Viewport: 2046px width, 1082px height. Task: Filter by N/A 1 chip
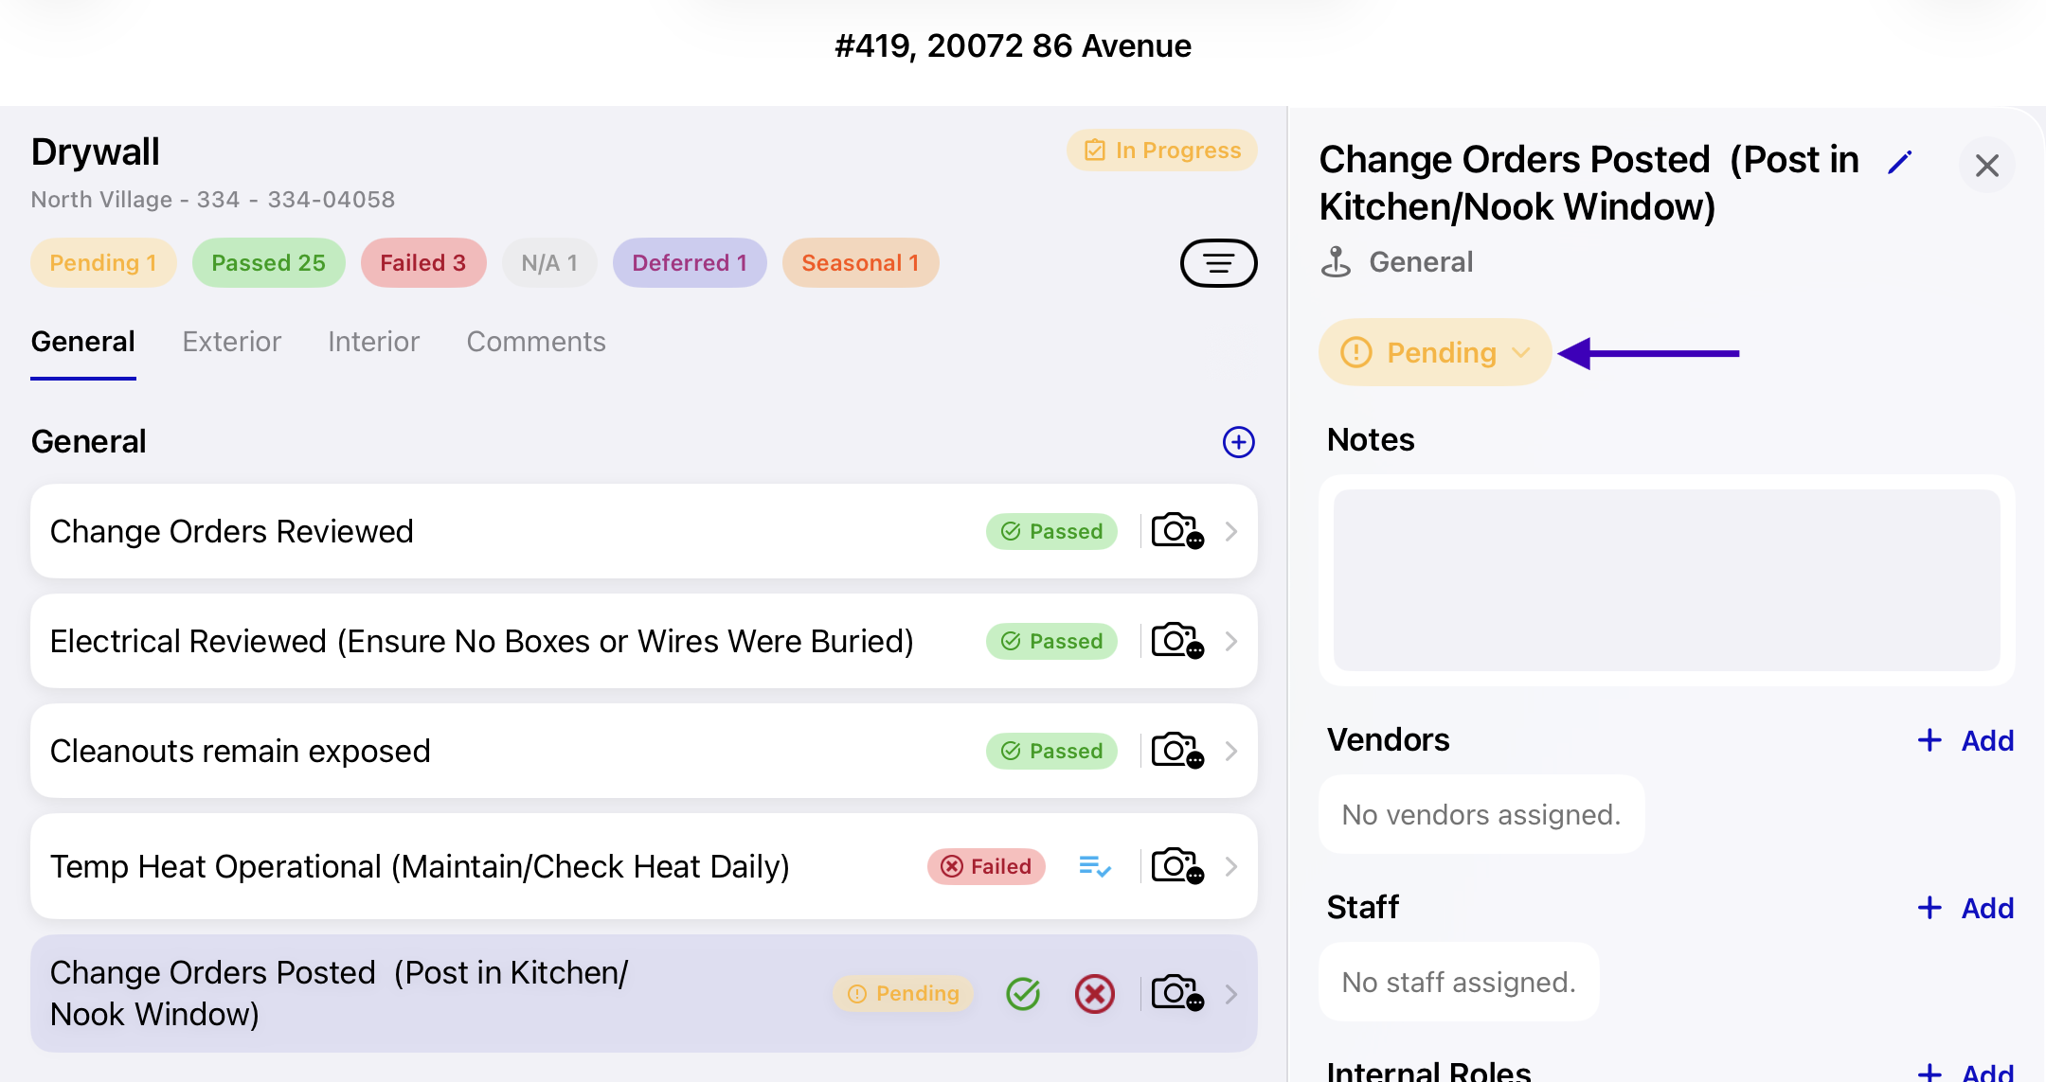click(x=549, y=262)
